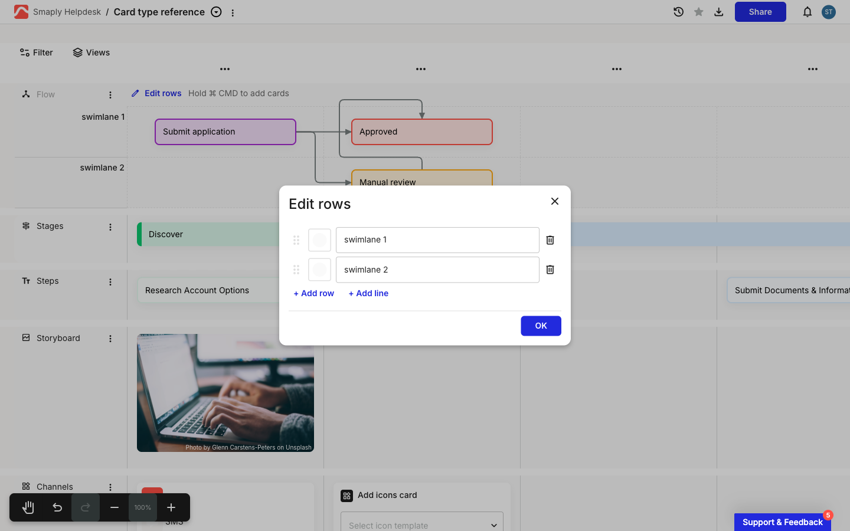
Task: Click the + Add line link
Action: coord(368,293)
